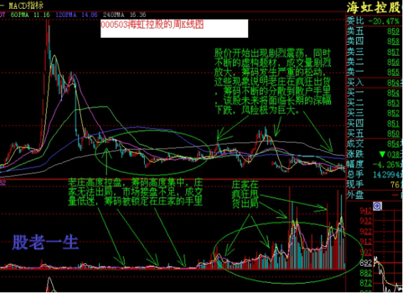Select the MACD指标 indicator label

(26, 5)
